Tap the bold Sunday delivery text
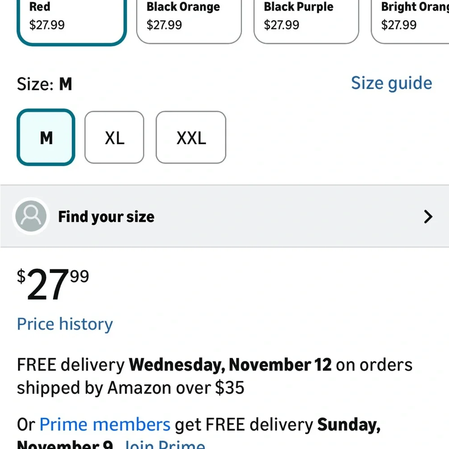The width and height of the screenshot is (449, 449). (x=349, y=424)
